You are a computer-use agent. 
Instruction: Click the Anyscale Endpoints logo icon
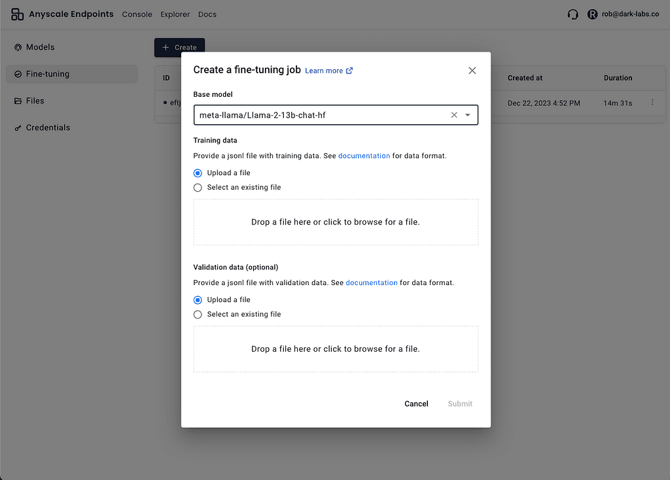click(x=17, y=14)
